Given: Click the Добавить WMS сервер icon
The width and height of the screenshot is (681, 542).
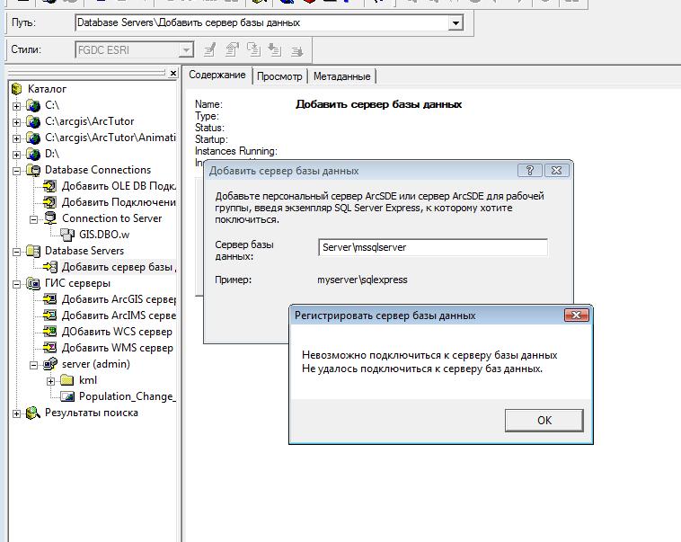Looking at the screenshot, I should (50, 348).
